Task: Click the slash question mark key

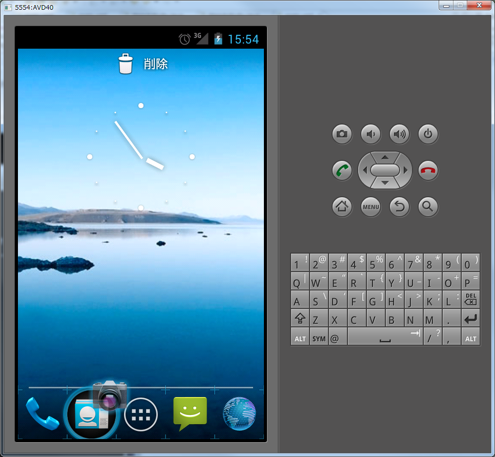Action: (x=432, y=336)
